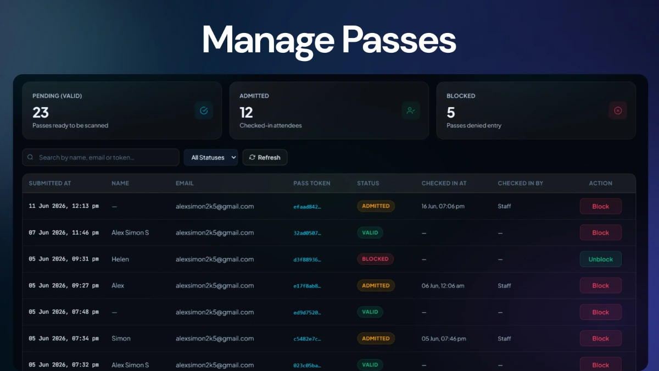Click the Blocked passes red X icon
Screen dimensions: 659x371
click(618, 110)
